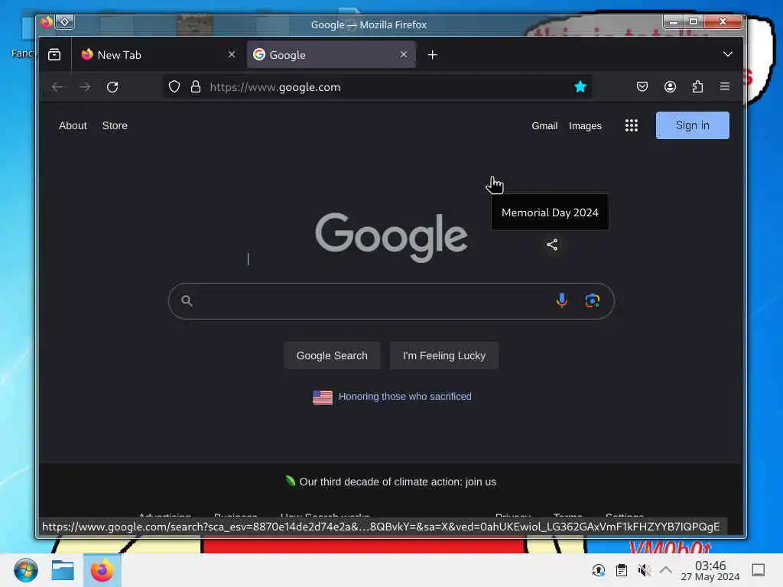Open the Firefox hamburger menu
The image size is (783, 587).
pos(725,87)
